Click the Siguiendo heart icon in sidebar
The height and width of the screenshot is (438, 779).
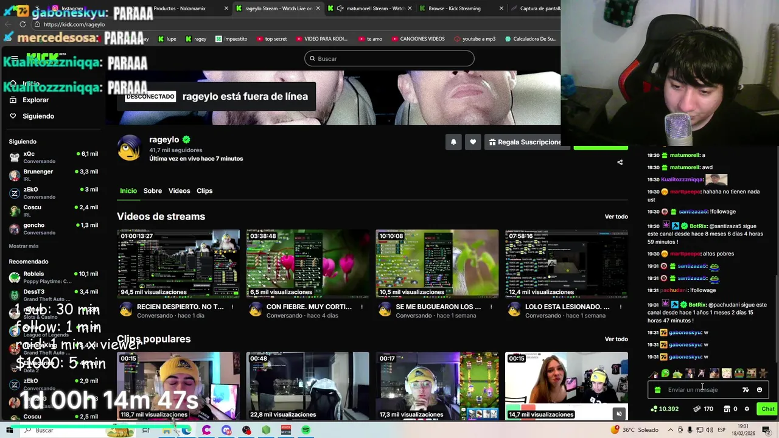pos(13,116)
